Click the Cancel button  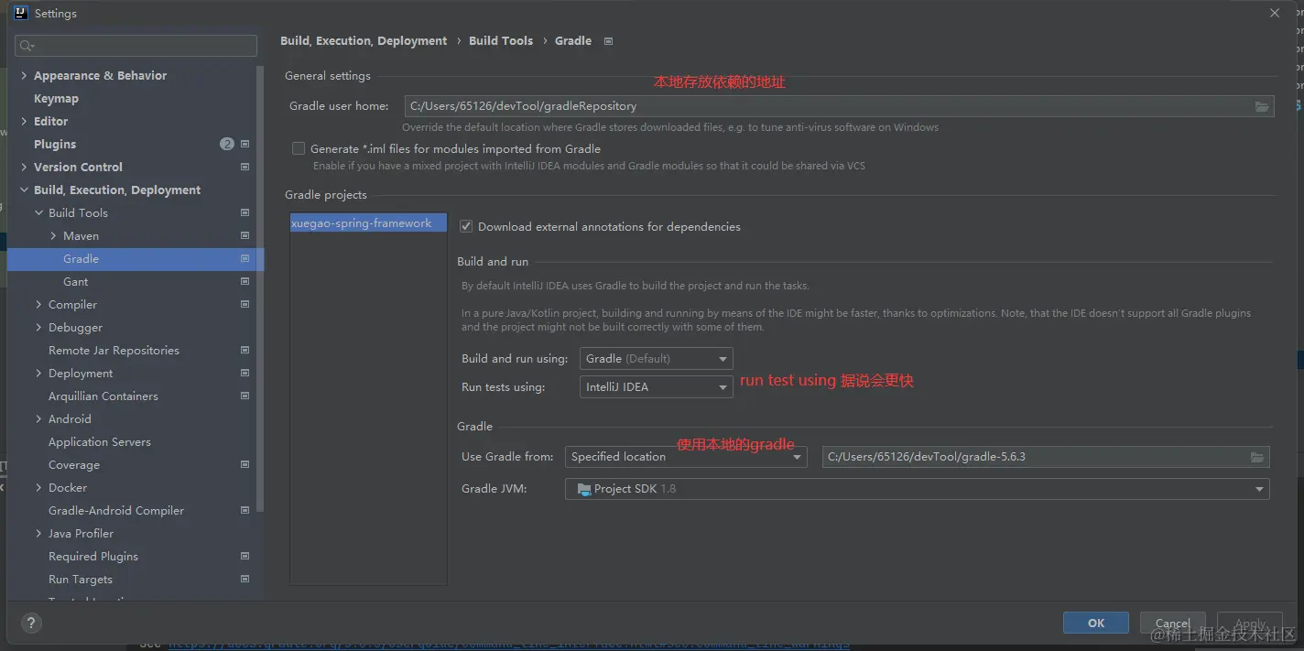coord(1172,623)
